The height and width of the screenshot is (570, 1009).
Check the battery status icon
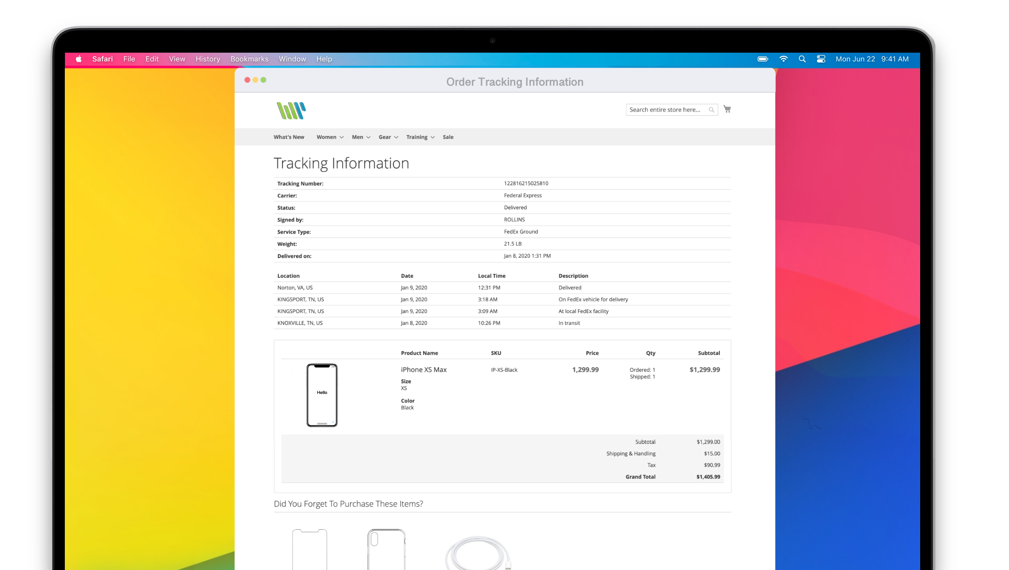click(x=763, y=59)
